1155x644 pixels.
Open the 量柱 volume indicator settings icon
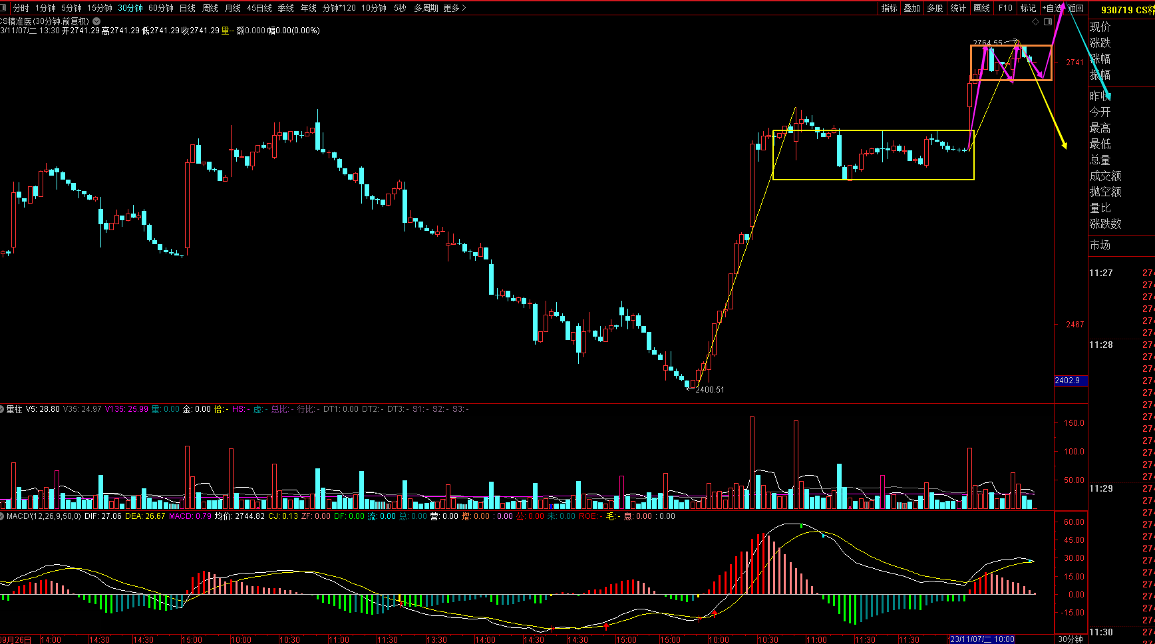[x=2, y=409]
